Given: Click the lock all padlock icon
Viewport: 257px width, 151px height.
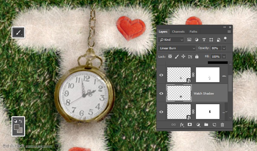Looking at the screenshot, I should (197, 56).
